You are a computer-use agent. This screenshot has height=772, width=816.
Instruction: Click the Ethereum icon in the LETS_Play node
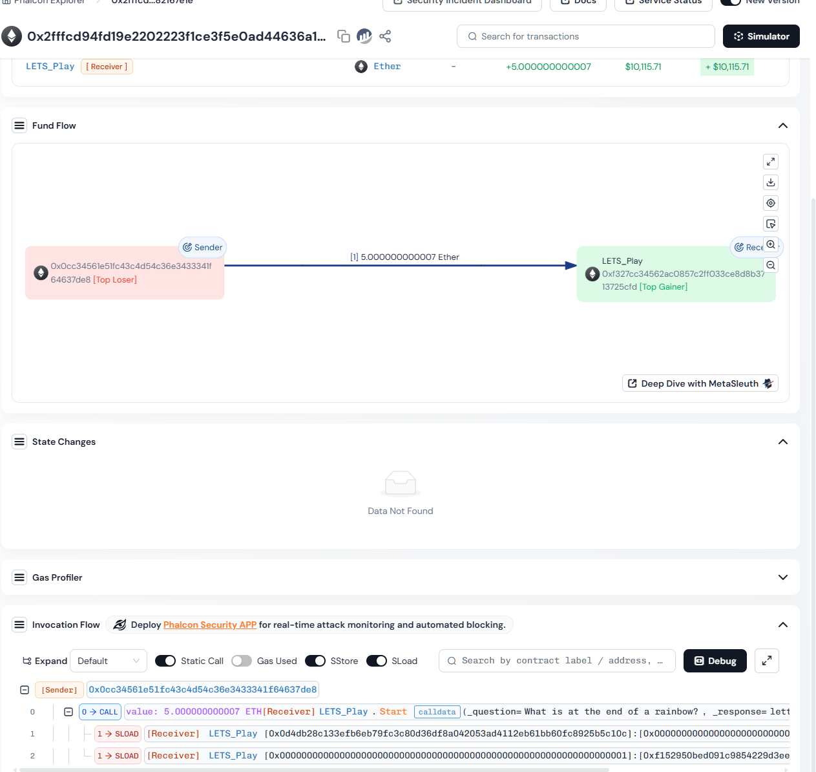click(592, 274)
